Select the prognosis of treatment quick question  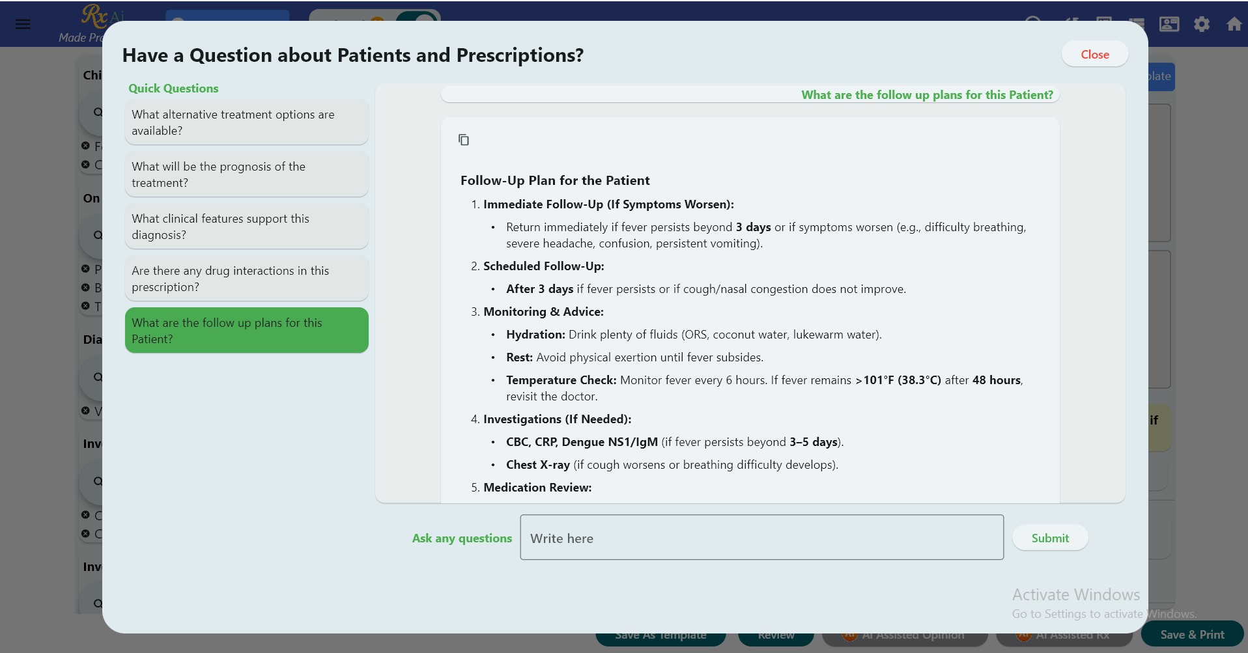coord(246,174)
